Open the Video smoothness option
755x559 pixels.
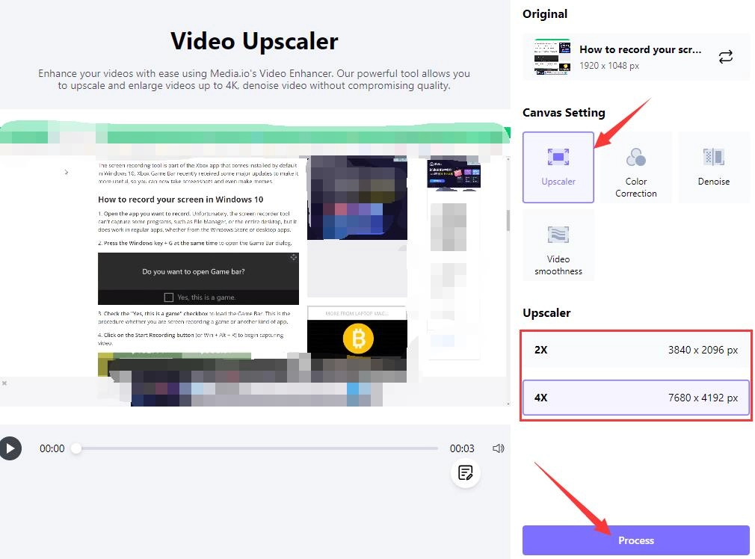click(558, 245)
